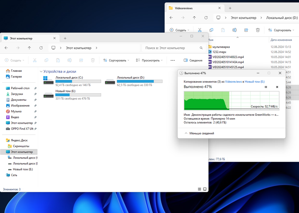Image resolution: width=299 pixels, height=213 pixels.
Task: Collapse the 'Устройства и диски' group
Action: 41,72
